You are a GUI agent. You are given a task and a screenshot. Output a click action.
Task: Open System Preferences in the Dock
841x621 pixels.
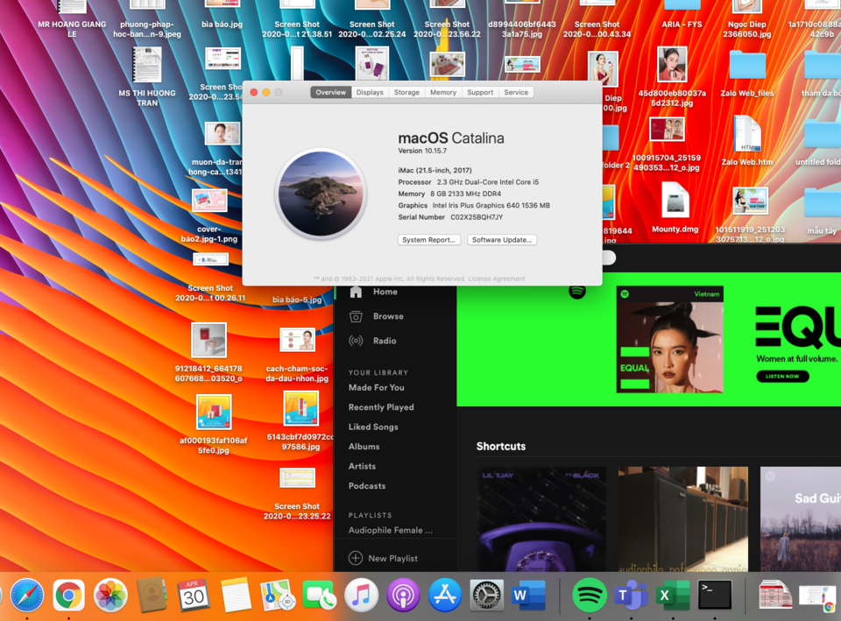[x=486, y=596]
